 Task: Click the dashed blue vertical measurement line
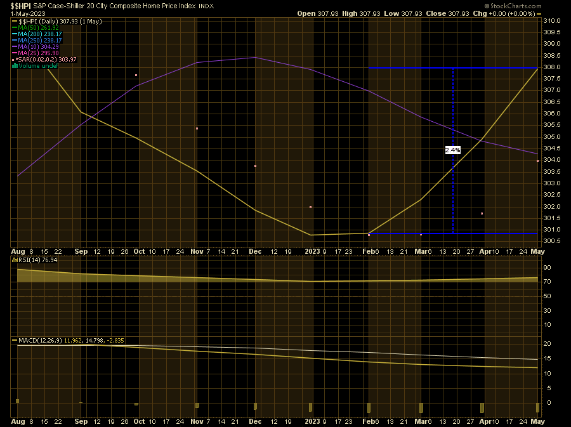(453, 190)
